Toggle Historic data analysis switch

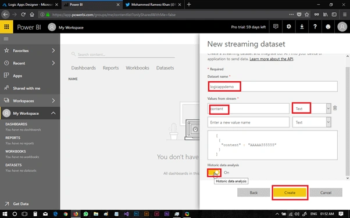coord(214,173)
